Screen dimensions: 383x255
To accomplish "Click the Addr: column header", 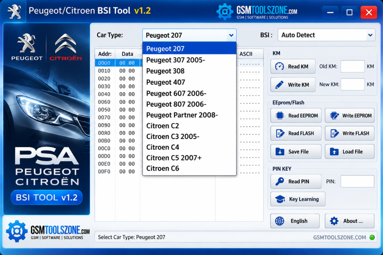I will [x=105, y=54].
